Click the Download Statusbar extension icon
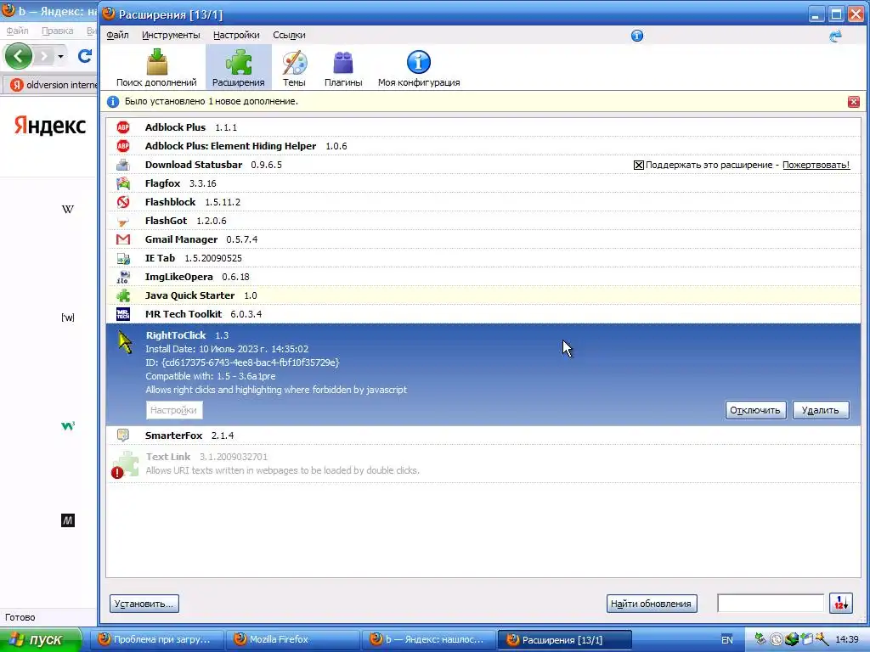 point(123,165)
